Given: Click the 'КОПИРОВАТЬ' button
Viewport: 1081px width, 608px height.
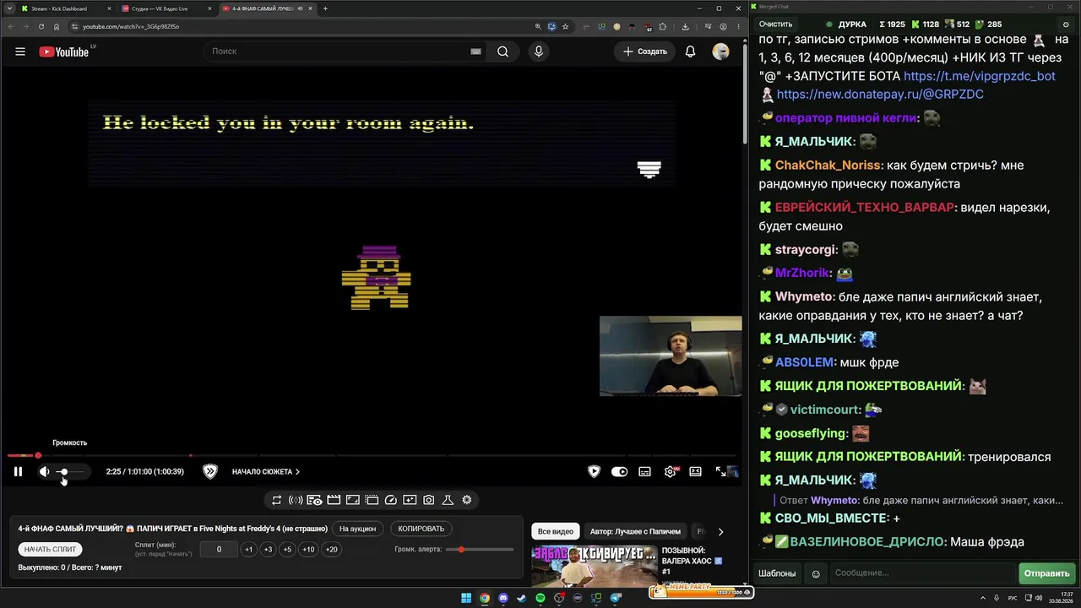Looking at the screenshot, I should 421,529.
